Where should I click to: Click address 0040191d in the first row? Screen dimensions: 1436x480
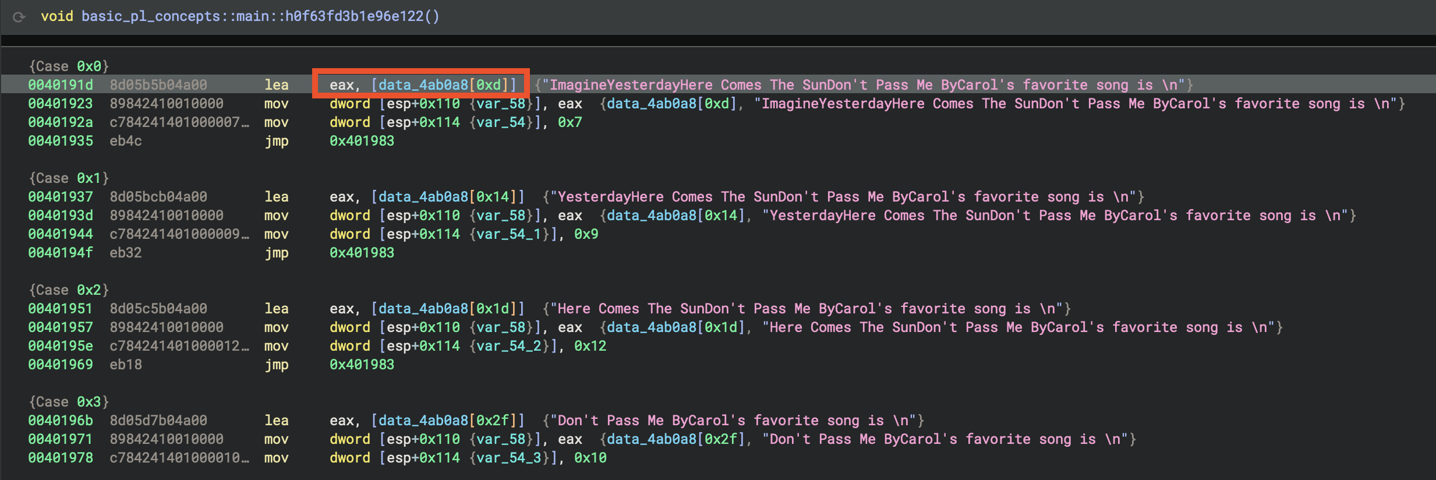(x=61, y=85)
